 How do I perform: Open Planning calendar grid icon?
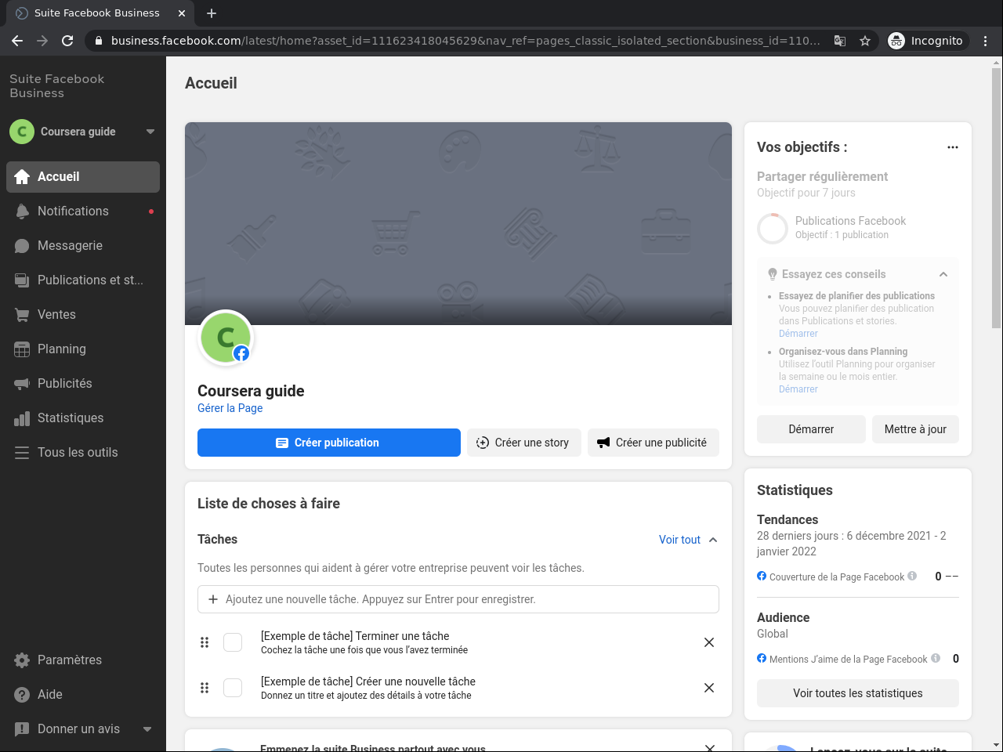[22, 349]
